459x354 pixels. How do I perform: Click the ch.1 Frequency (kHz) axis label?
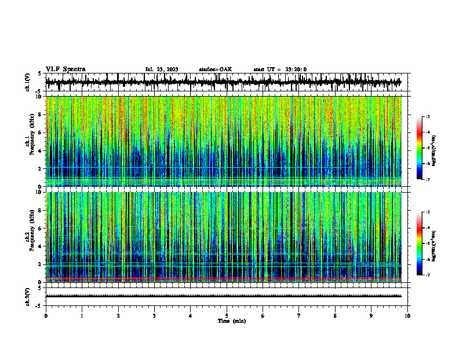pos(30,141)
